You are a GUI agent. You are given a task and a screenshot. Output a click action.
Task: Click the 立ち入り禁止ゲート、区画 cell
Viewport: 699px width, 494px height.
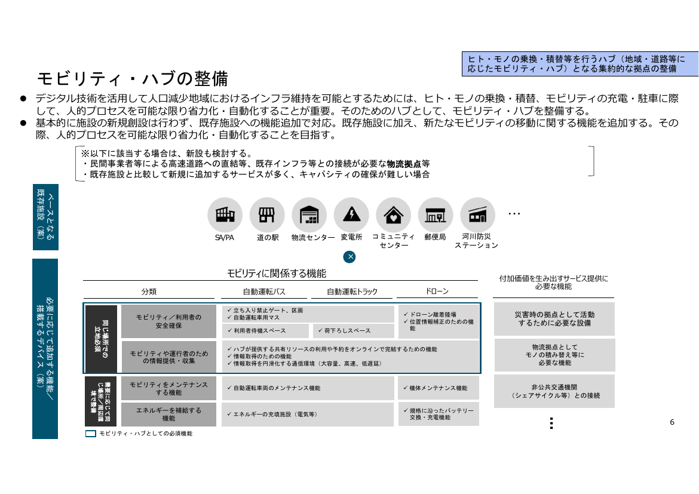pos(308,314)
